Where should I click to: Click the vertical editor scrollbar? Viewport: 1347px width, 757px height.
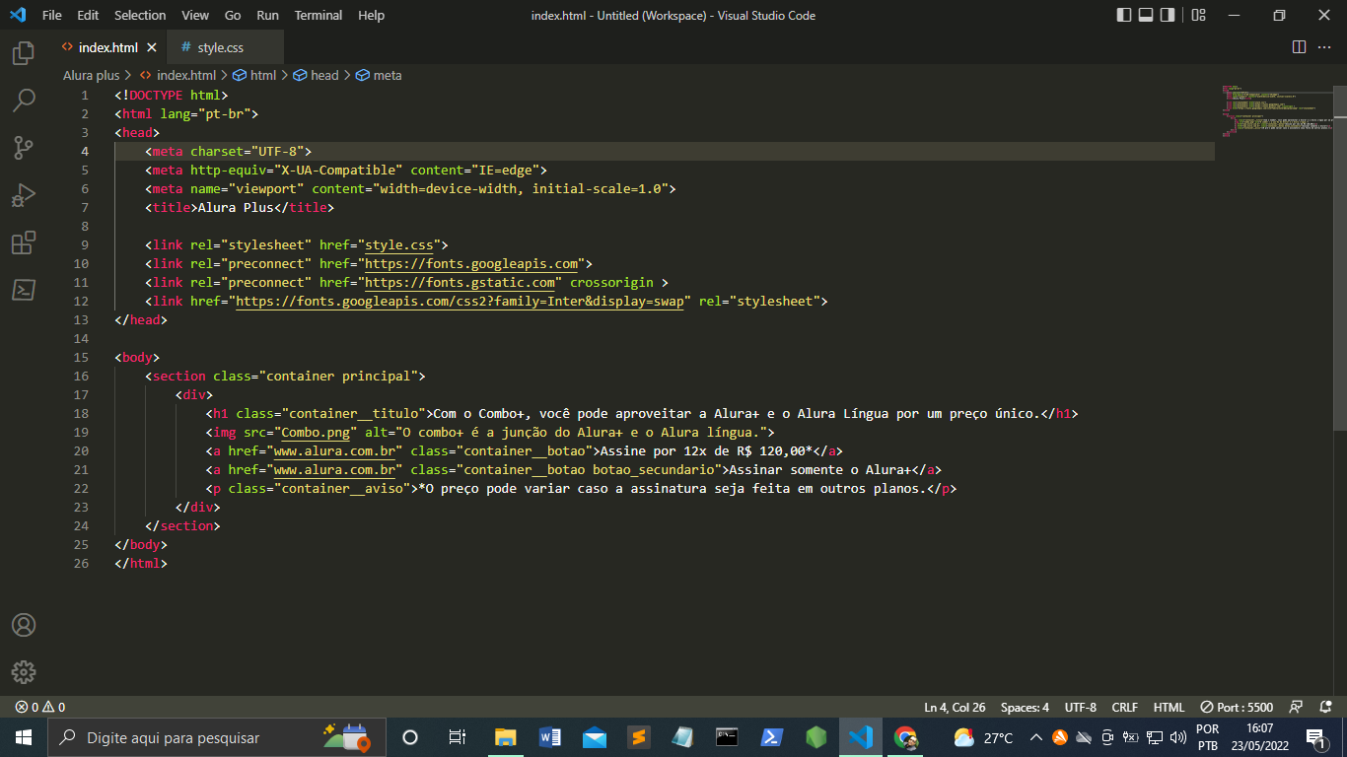1340,256
